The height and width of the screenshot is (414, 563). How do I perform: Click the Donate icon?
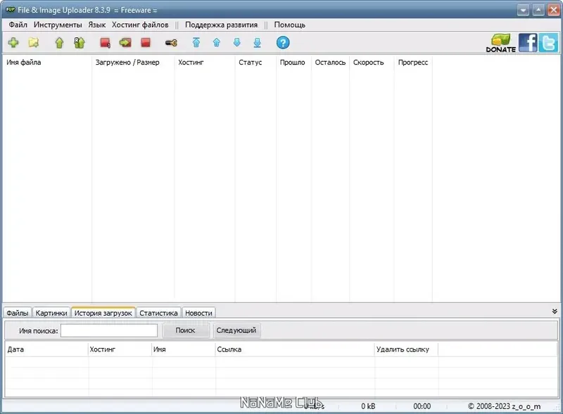(500, 42)
